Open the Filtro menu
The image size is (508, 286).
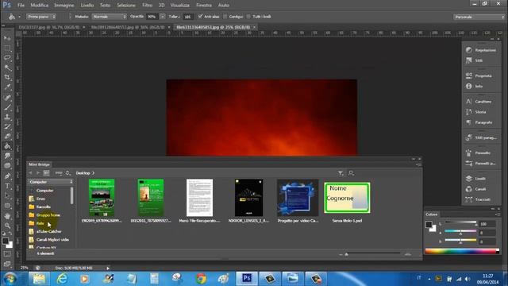(148, 6)
